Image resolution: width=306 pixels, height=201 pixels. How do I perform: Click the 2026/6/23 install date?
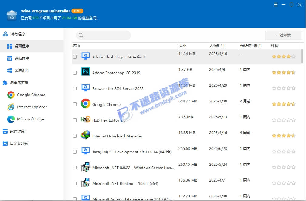point(218,149)
